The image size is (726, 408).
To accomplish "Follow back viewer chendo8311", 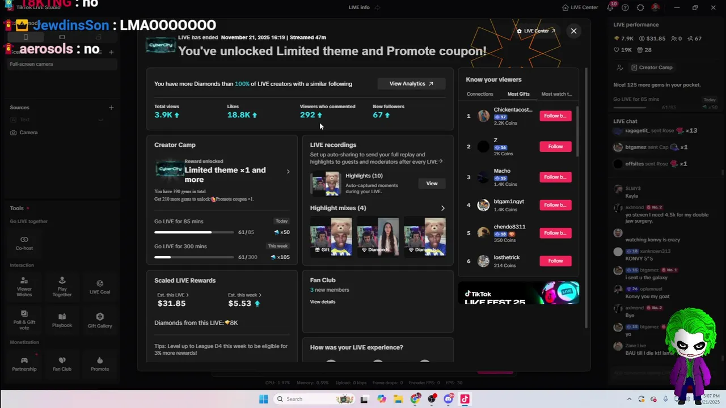I will [555, 233].
